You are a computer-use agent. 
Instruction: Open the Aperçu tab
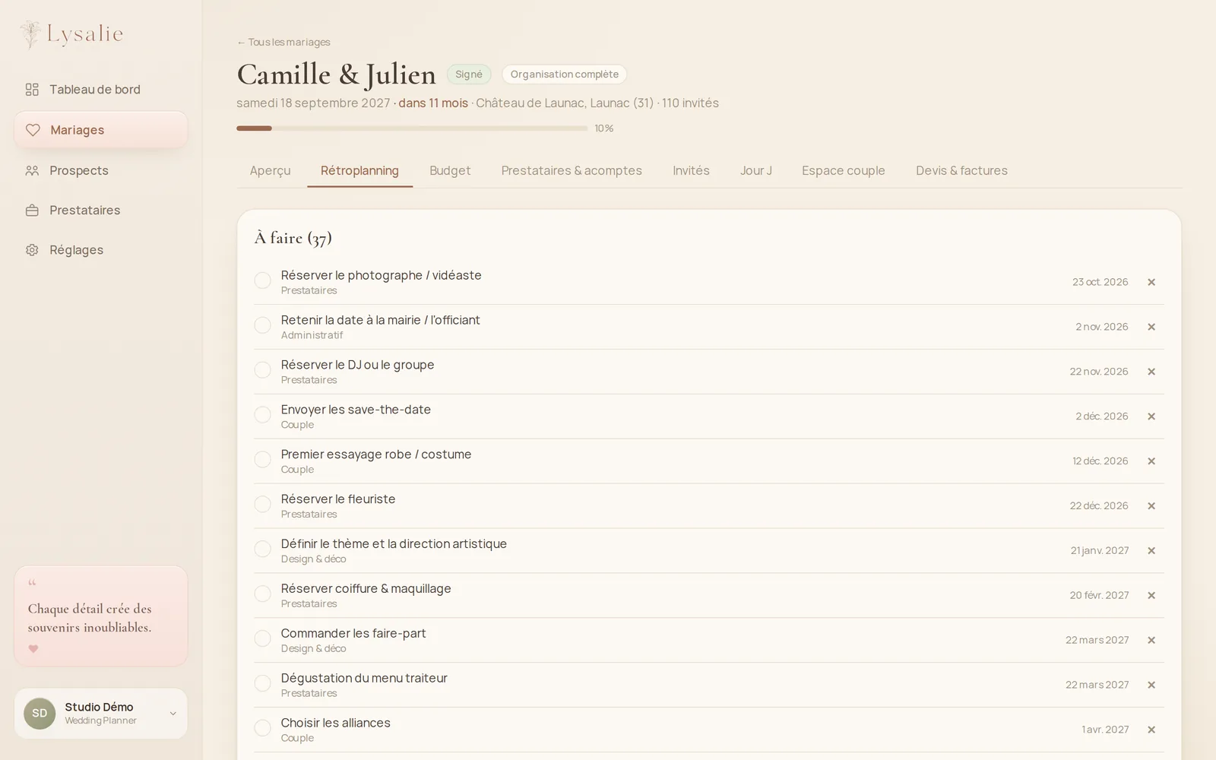pyautogui.click(x=270, y=171)
